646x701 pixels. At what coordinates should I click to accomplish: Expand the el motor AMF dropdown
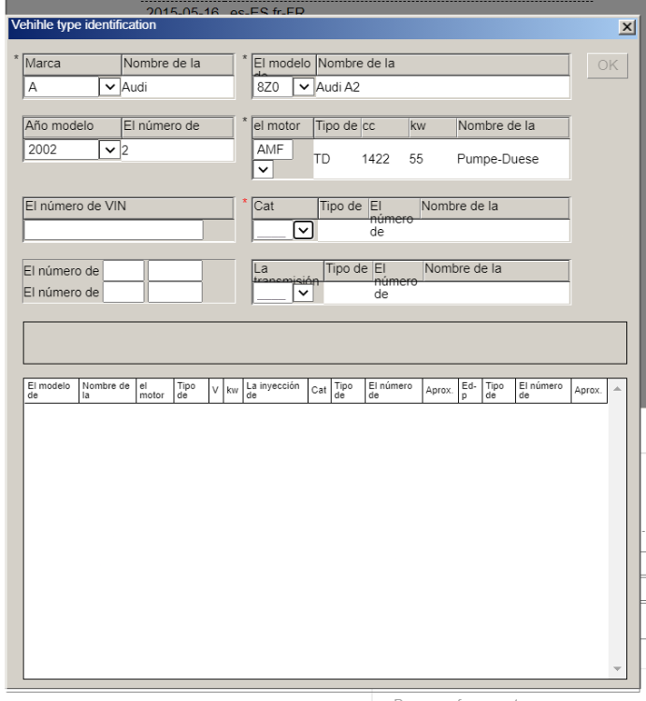[263, 170]
